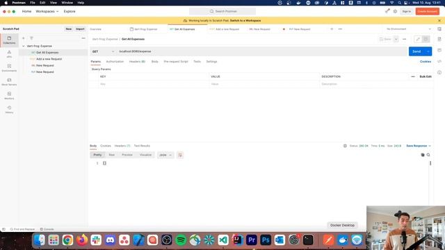Open the APIs sidebar panel
This screenshot has height=250, width=445.
9,54
